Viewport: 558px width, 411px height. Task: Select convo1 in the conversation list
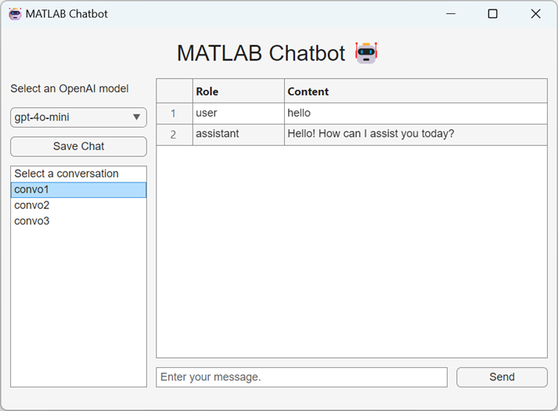click(x=78, y=189)
